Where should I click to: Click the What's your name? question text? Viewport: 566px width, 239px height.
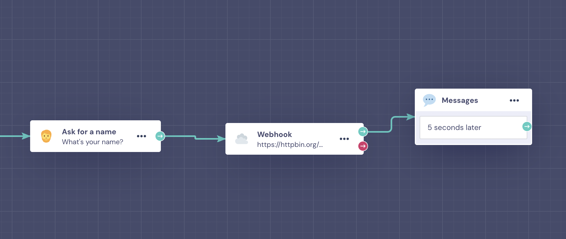(x=93, y=142)
